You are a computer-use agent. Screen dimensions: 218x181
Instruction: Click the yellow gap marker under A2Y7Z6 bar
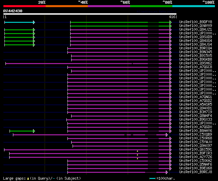point(137,159)
